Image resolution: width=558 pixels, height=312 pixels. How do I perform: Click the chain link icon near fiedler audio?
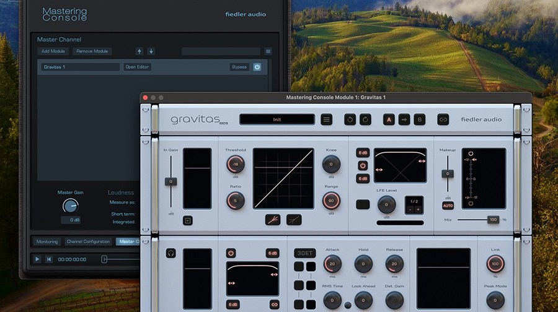pos(443,119)
